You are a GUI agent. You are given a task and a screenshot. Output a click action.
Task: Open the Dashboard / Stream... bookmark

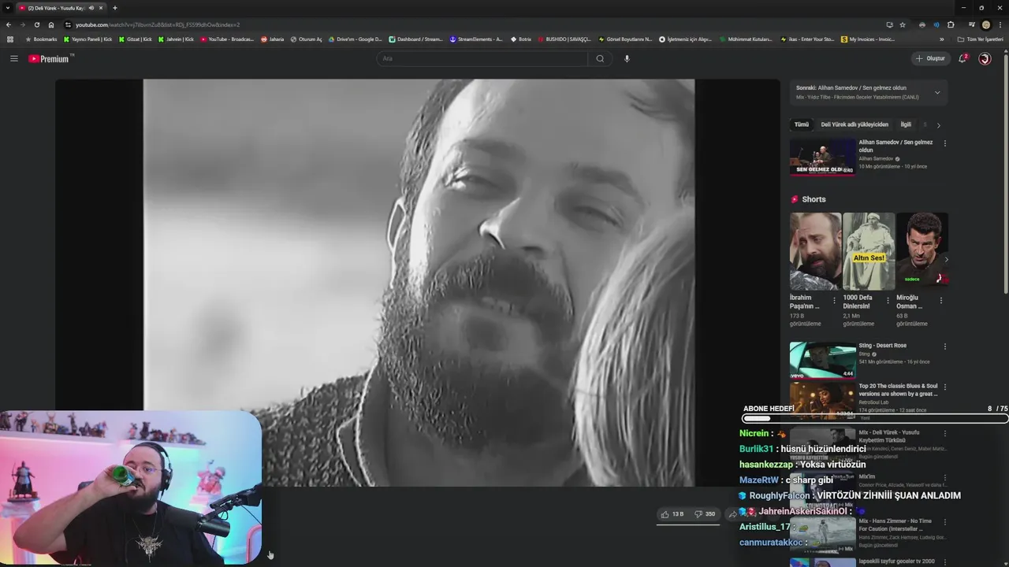pos(415,39)
